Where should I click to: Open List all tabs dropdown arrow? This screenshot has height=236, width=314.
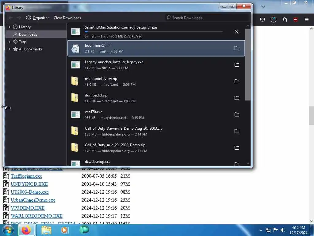[263, 7]
